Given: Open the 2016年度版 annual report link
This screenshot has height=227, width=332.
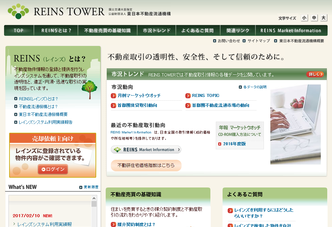Looking at the screenshot, I should [234, 144].
